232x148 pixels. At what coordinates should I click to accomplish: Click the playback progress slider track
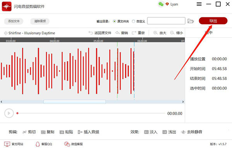[91, 113]
